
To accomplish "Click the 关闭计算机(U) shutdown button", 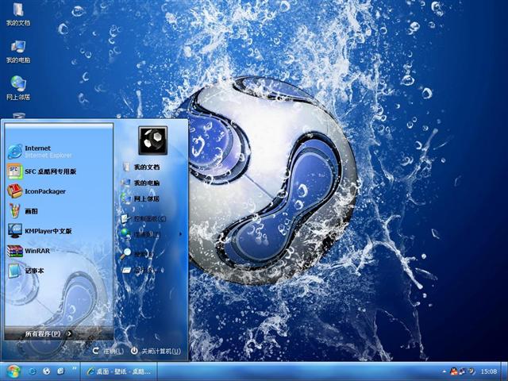I will (156, 351).
